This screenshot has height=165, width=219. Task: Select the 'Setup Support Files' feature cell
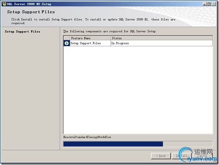pos(90,43)
